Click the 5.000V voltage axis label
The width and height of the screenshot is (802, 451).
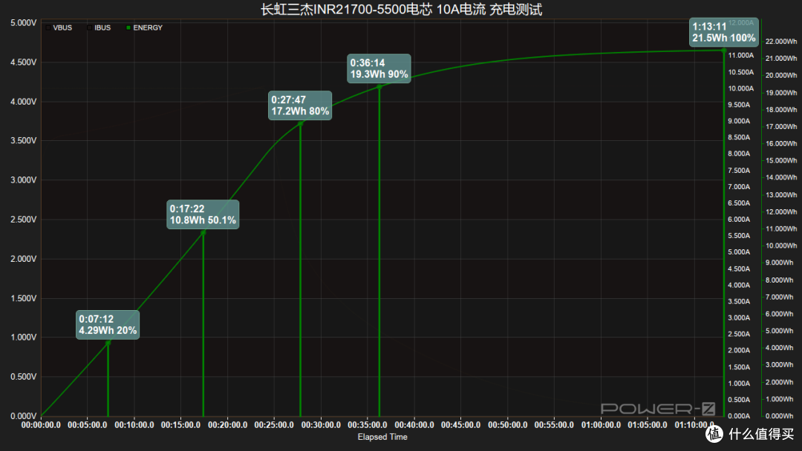(24, 23)
